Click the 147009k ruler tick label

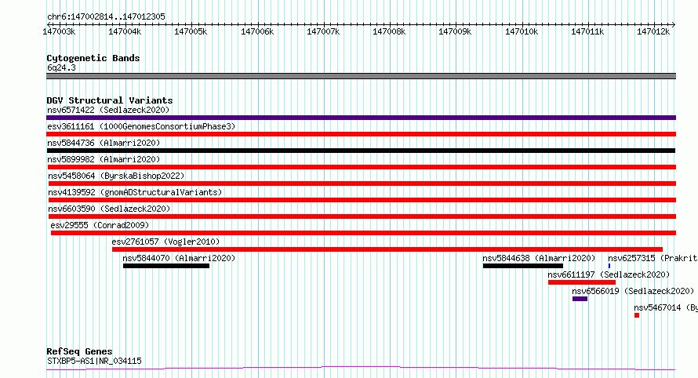[x=455, y=32]
